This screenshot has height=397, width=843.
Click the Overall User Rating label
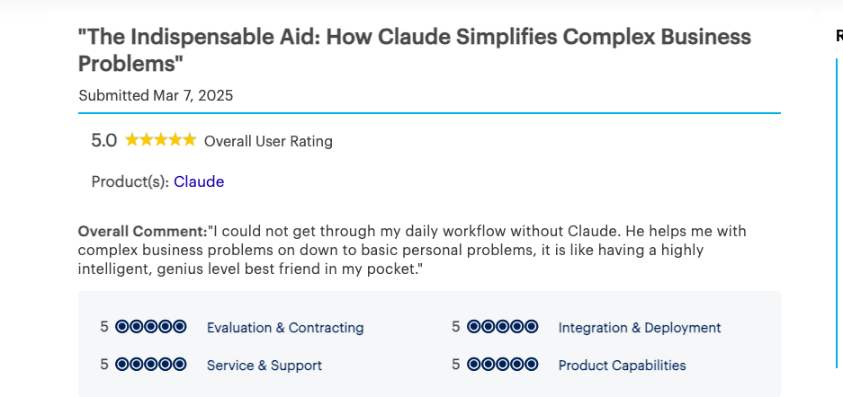point(268,141)
